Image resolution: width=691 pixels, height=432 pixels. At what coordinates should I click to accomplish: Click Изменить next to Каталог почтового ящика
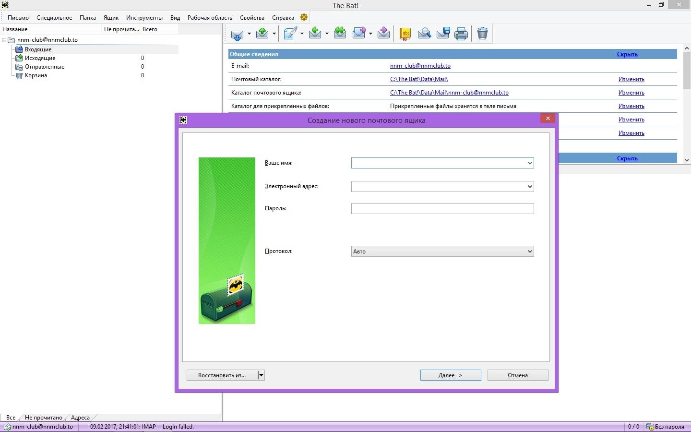point(631,93)
